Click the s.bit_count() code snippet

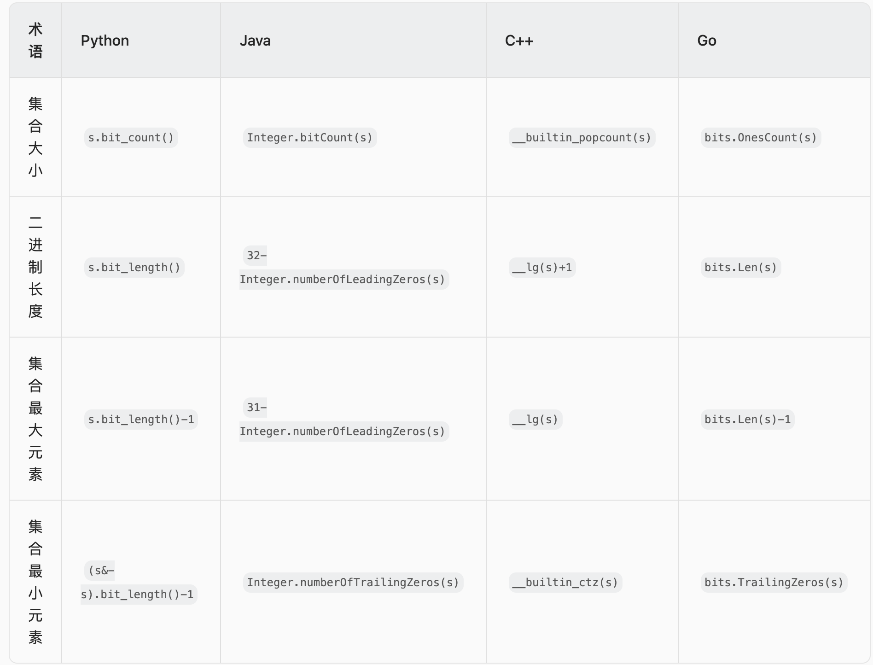131,138
